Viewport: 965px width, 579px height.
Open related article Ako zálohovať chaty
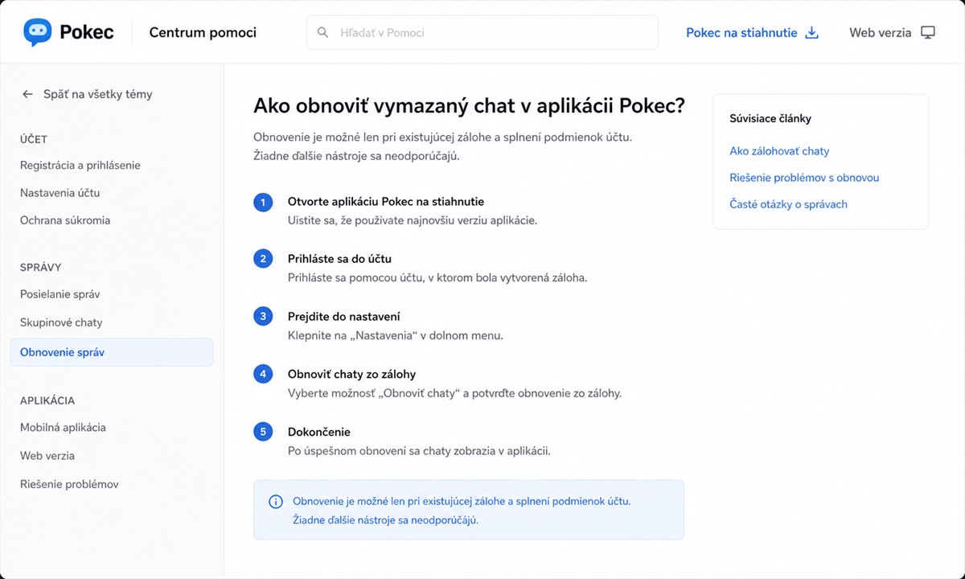(x=779, y=151)
